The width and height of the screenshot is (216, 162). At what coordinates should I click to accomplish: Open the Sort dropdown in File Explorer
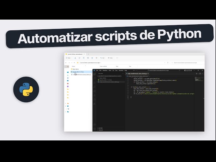click(x=103, y=58)
